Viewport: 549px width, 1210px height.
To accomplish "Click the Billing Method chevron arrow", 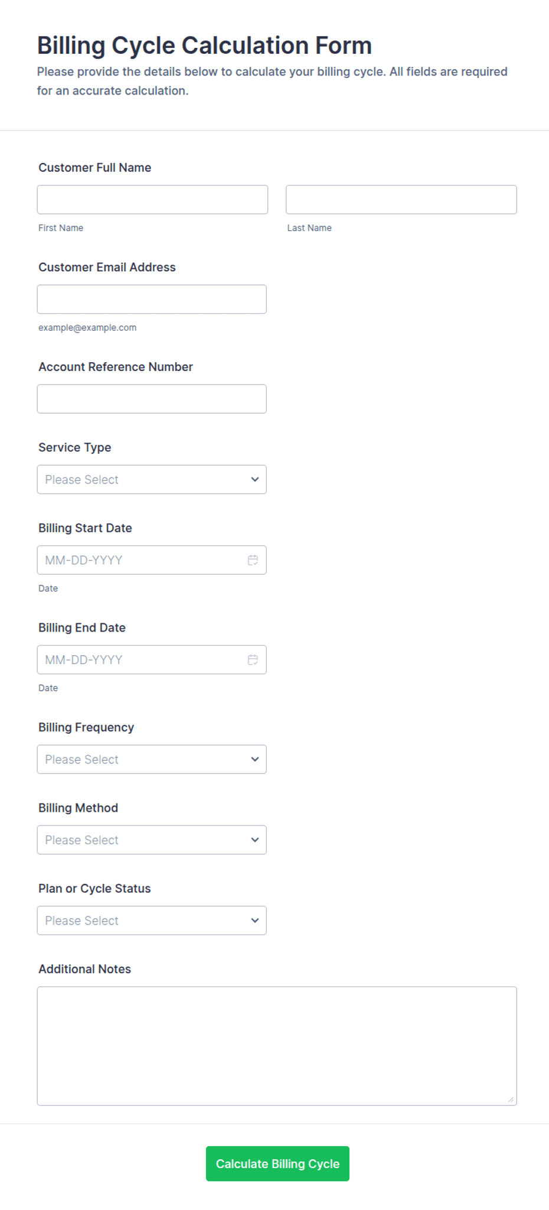I will (x=255, y=840).
